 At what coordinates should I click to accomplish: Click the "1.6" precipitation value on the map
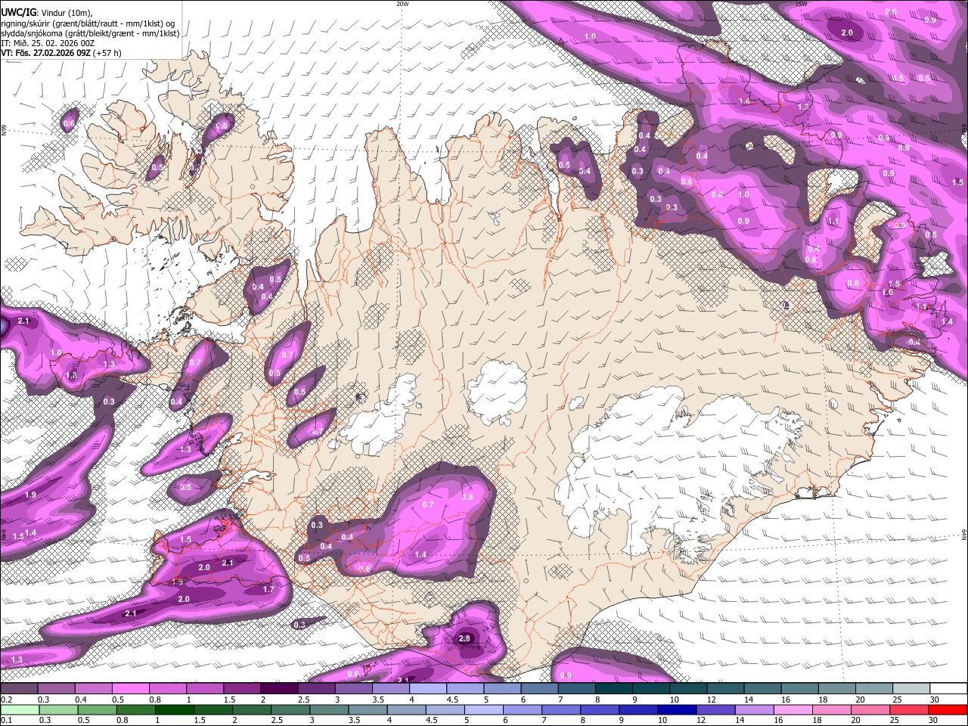click(888, 293)
